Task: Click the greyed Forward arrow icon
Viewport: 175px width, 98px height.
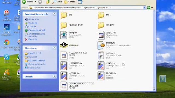Action: [40, 2]
